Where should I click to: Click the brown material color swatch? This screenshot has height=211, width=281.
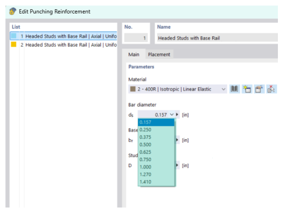(x=133, y=89)
